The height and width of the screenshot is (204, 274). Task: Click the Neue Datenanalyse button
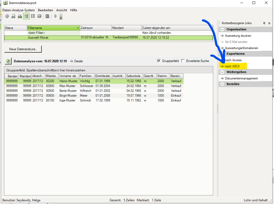tap(23, 49)
